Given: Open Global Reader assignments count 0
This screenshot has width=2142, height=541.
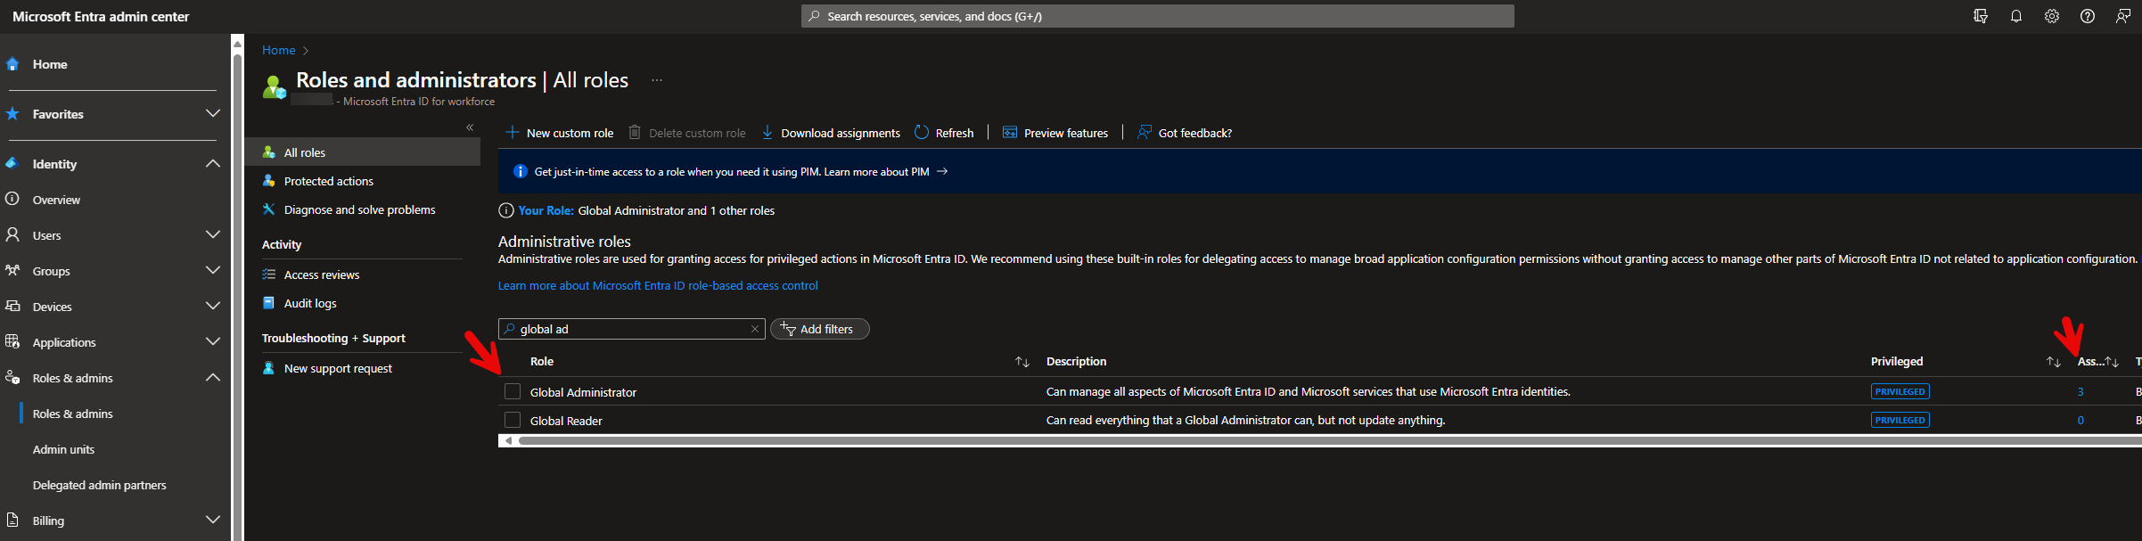Looking at the screenshot, I should 2080,420.
